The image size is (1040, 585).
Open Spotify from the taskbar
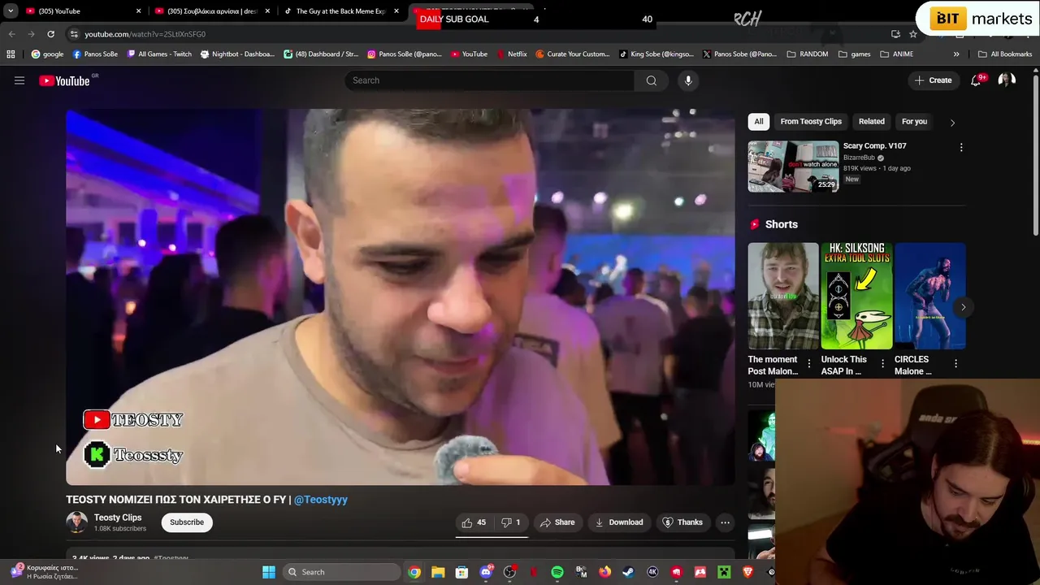[557, 572]
